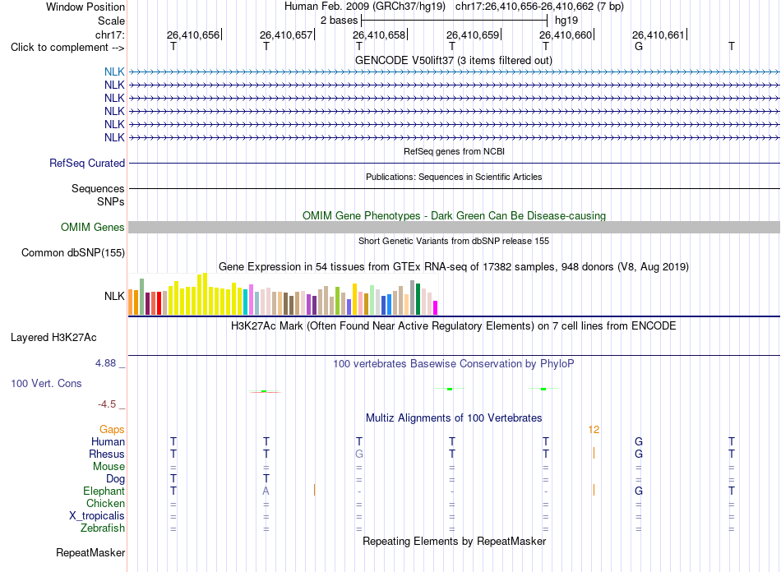
Task: Click the H3K27Ac Mark track title
Action: pos(454,326)
